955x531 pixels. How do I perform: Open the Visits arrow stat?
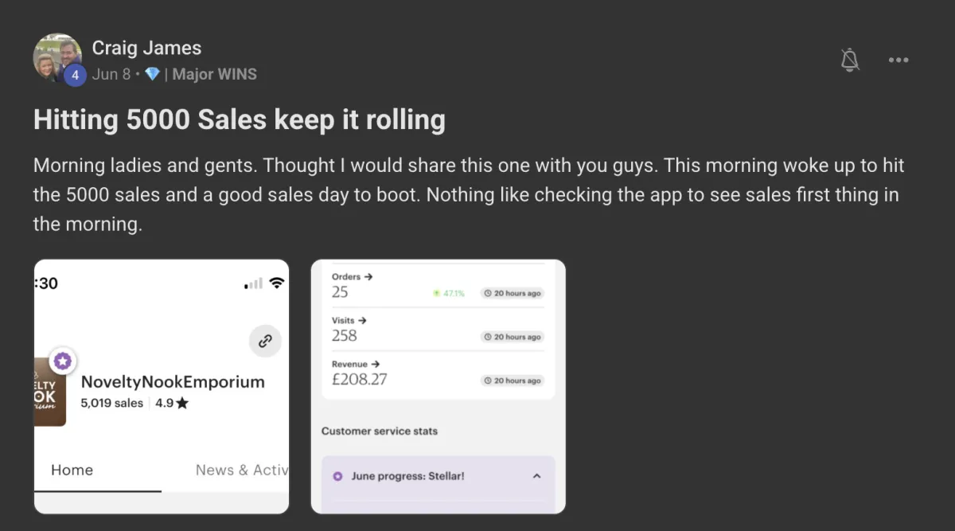[x=349, y=320]
